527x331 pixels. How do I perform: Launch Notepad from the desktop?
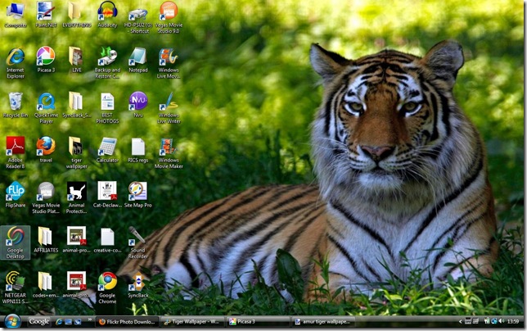pos(138,60)
